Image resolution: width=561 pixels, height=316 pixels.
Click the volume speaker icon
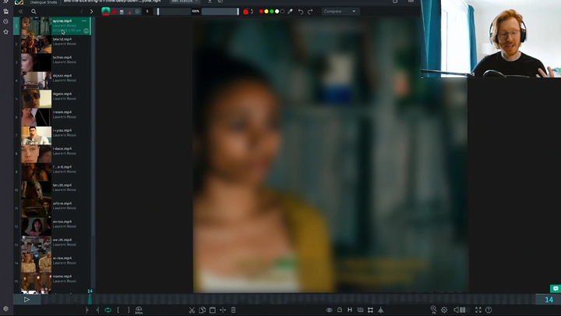[456, 310]
